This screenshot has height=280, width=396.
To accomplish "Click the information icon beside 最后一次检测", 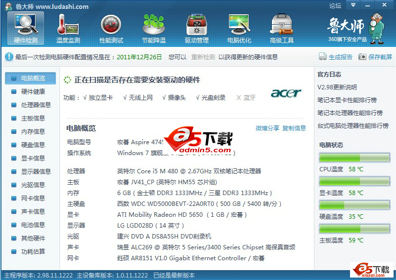I will pos(9,57).
